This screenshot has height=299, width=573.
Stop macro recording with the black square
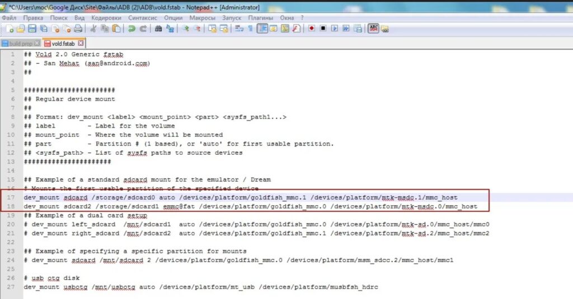point(323,28)
